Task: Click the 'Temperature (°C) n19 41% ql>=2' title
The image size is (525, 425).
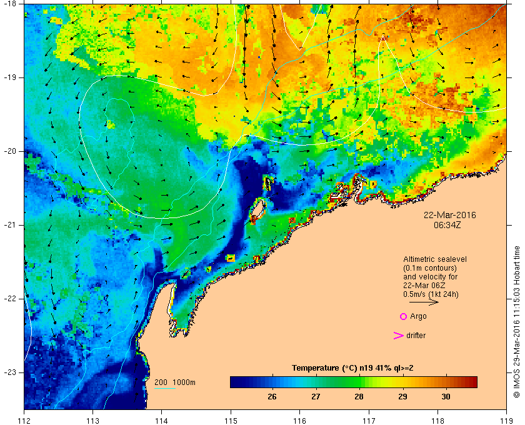Action: point(352,368)
